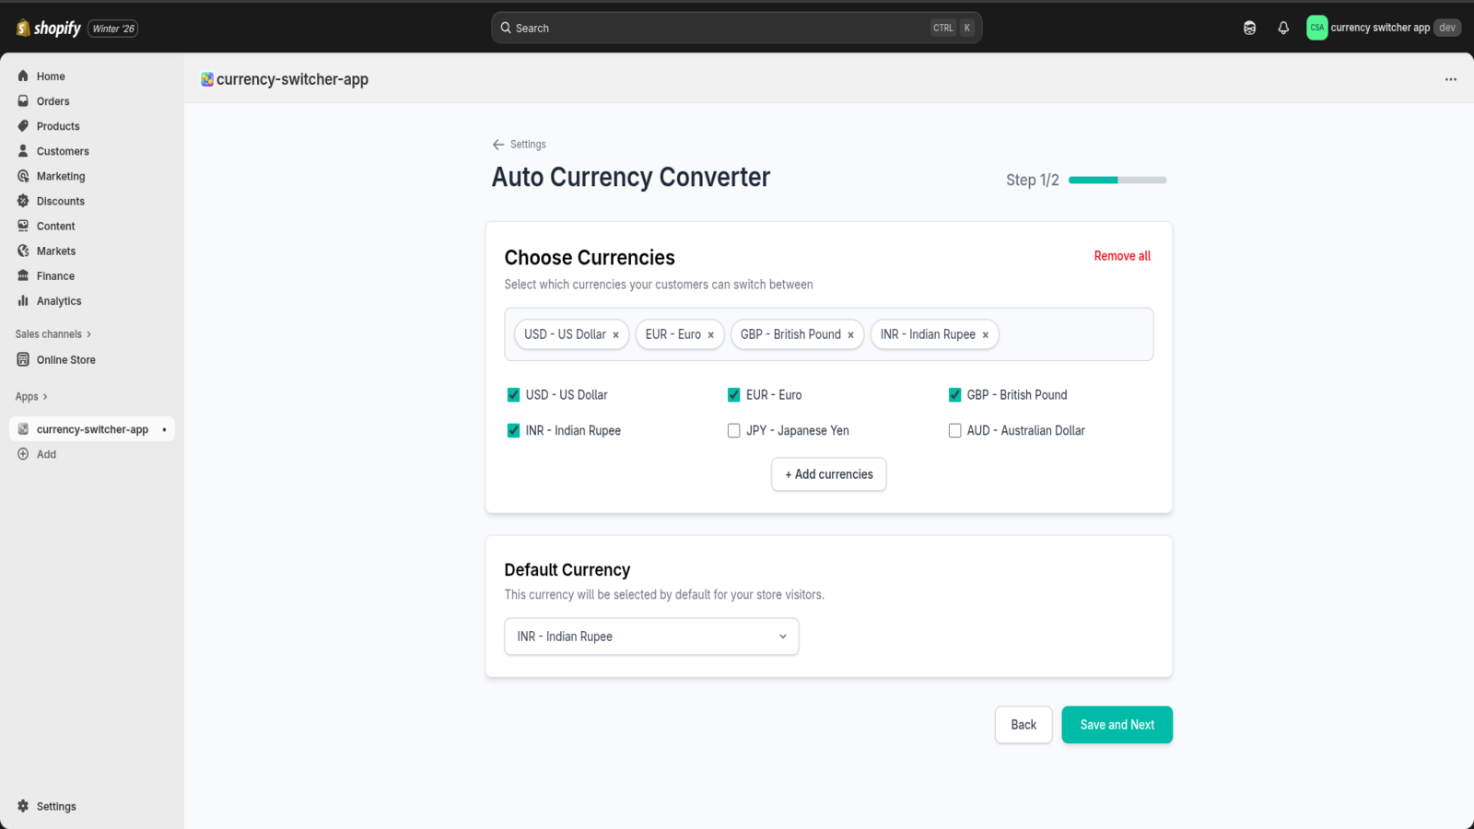Open Analytics from the sidebar
Viewport: 1474px width, 829px height.
click(58, 300)
